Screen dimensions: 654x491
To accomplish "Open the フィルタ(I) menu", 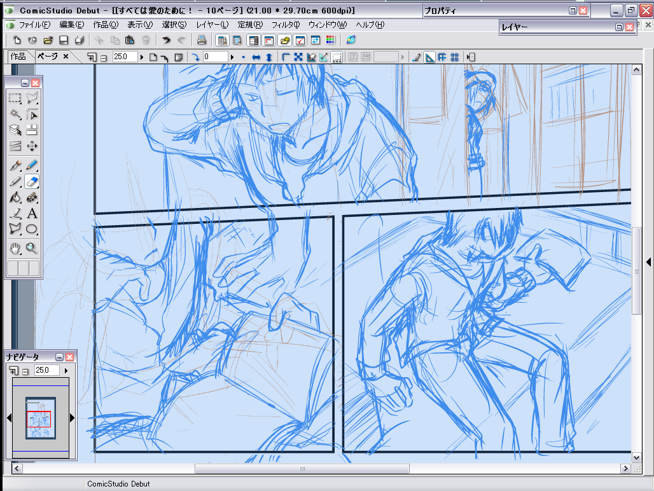I will (x=286, y=25).
